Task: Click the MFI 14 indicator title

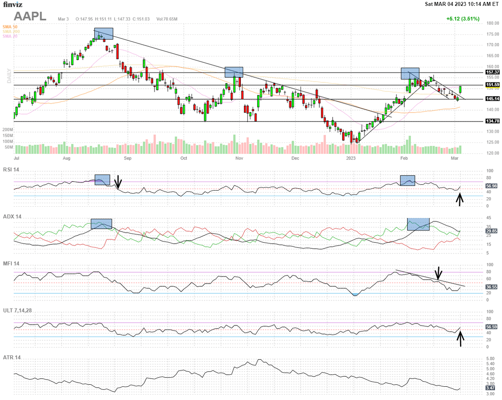Action: (x=11, y=264)
